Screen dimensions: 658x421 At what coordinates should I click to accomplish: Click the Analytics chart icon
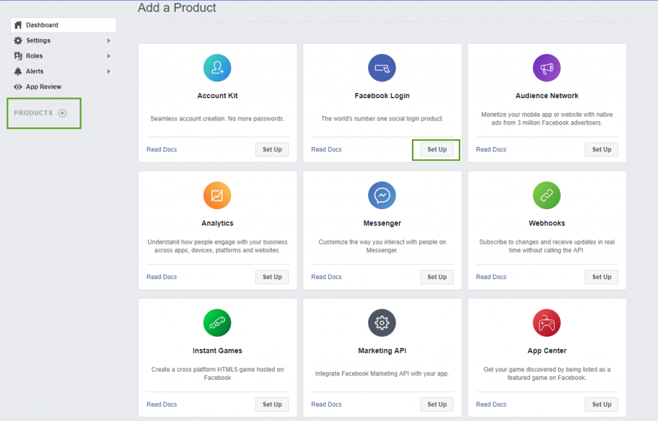pyautogui.click(x=217, y=195)
